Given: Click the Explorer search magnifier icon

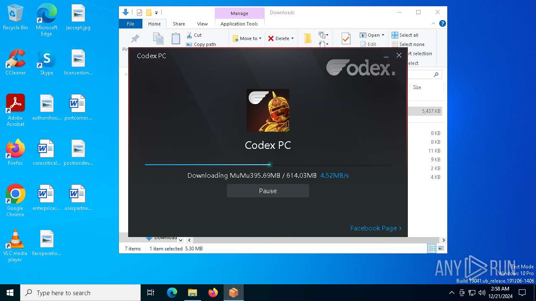Looking at the screenshot, I should 436,74.
